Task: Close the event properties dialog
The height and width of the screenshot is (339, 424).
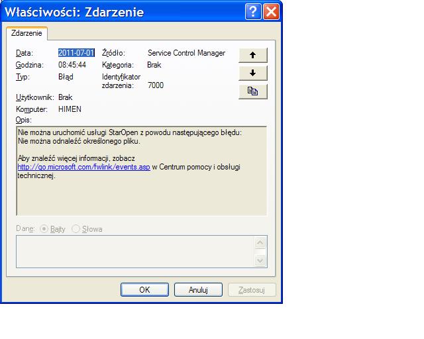Action: click(x=271, y=12)
